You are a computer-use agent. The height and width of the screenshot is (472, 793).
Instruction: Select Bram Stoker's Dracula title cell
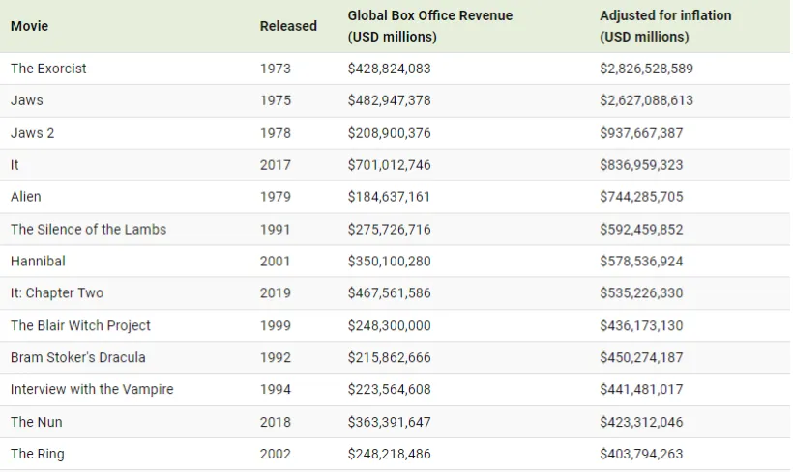pyautogui.click(x=78, y=357)
